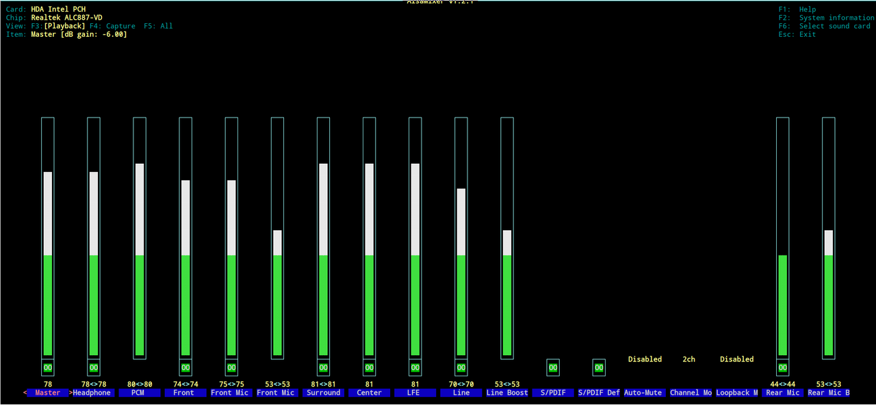This screenshot has height=405, width=876.
Task: Click the 80<>80 PCM level value
Action: point(140,385)
